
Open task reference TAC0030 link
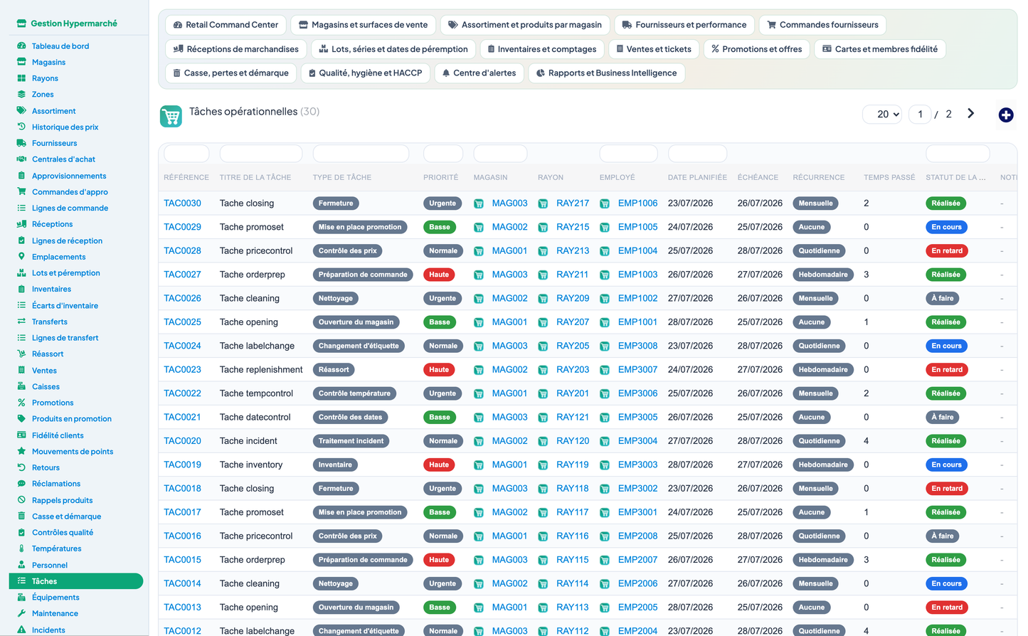click(x=182, y=203)
